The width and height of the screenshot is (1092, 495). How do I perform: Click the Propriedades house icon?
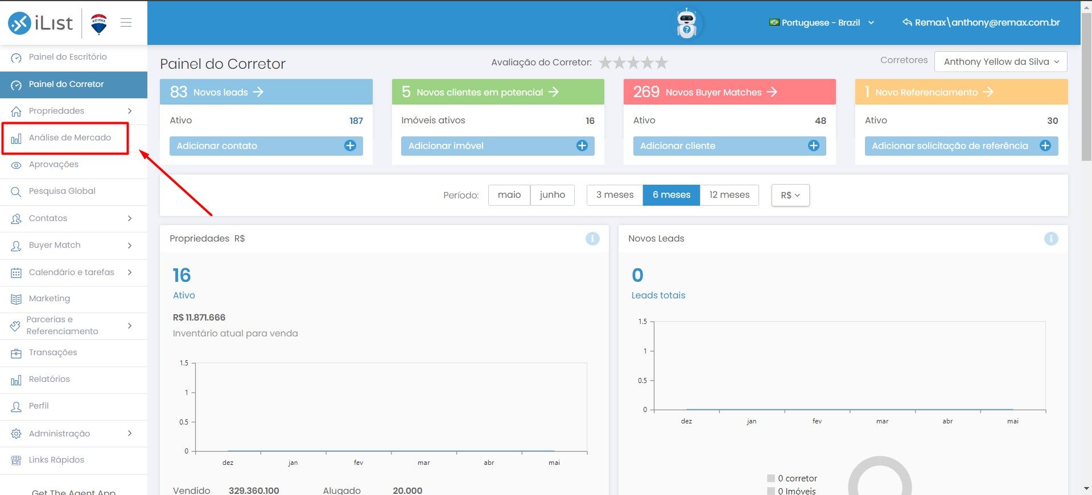(17, 111)
